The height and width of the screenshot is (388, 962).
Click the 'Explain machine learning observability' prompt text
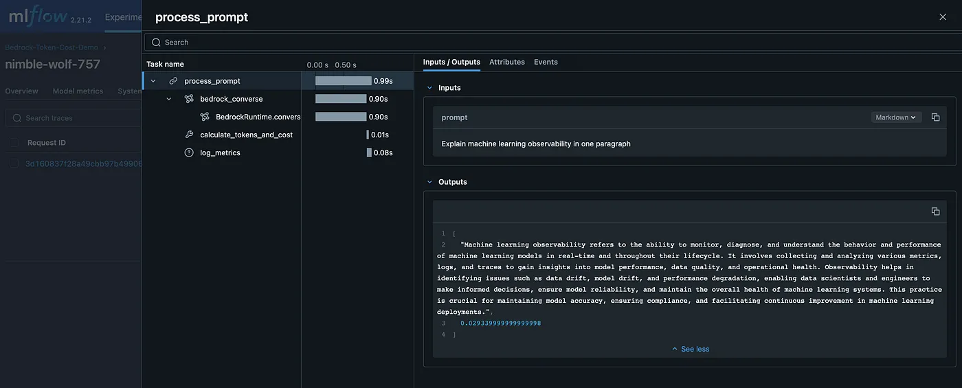point(536,144)
